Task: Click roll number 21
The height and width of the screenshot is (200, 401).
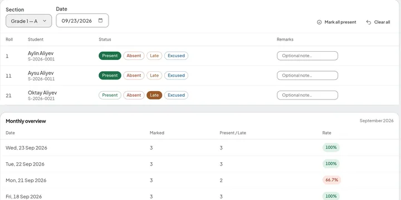Action: coord(8,96)
